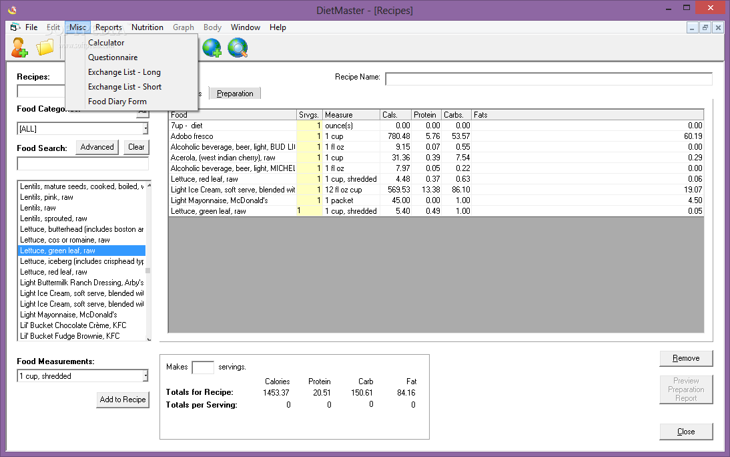Select Lentils, pink, raw in food list
Screen dimensions: 730x457
click(81, 197)
